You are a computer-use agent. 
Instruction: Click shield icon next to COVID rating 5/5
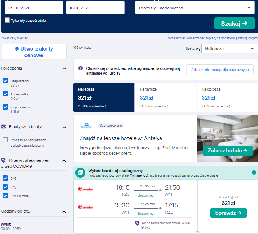[137, 223]
